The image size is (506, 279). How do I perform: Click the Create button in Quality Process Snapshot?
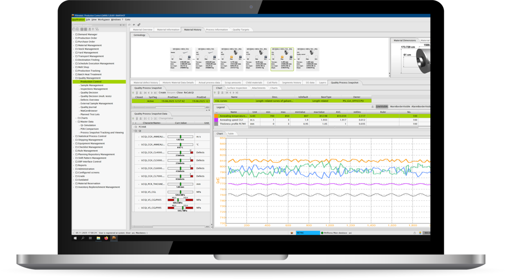coord(162,92)
